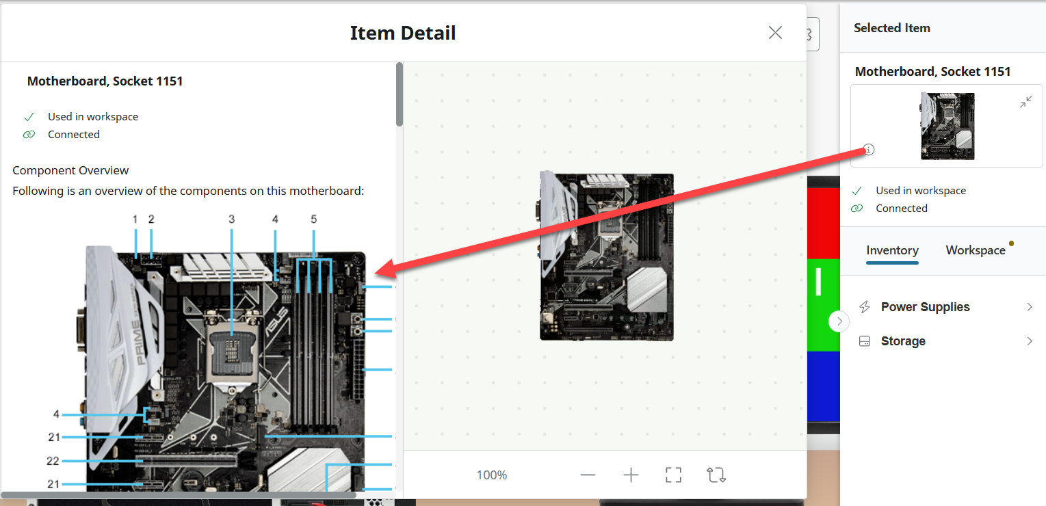Viewport: 1046px width, 506px height.
Task: Click diagram callout number 1
Action: 135,219
